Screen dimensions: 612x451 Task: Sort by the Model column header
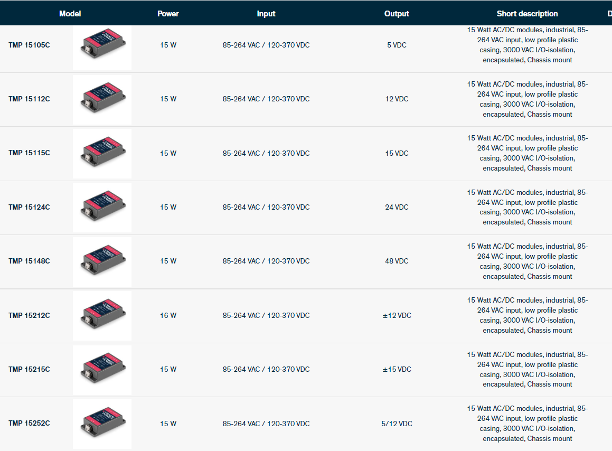click(x=70, y=14)
